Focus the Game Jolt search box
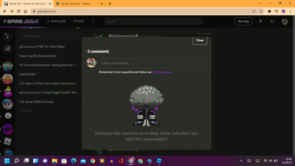This screenshot has height=166, width=295. pos(153,21)
